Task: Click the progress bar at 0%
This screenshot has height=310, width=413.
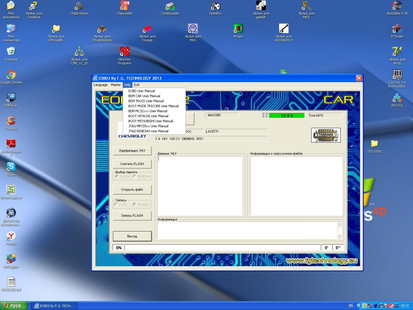Action: 222,248
